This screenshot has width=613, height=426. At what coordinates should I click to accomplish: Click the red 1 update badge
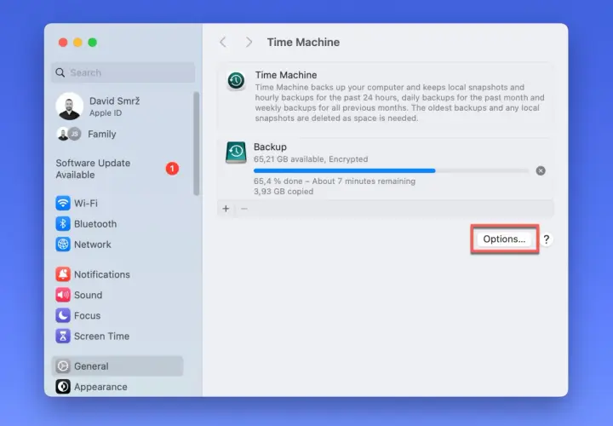tap(172, 169)
